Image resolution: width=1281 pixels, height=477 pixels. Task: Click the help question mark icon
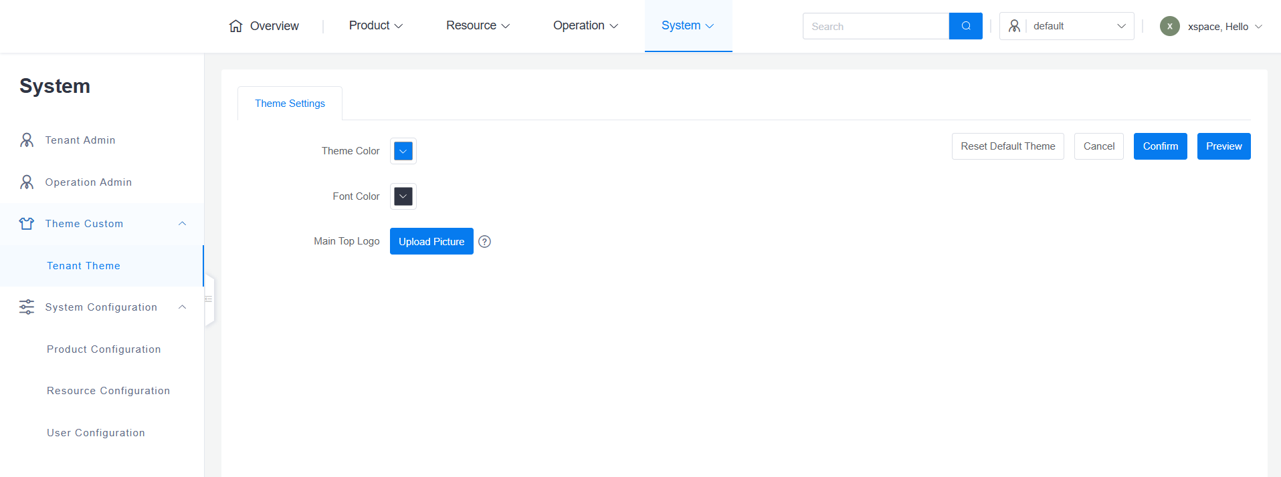pos(485,242)
